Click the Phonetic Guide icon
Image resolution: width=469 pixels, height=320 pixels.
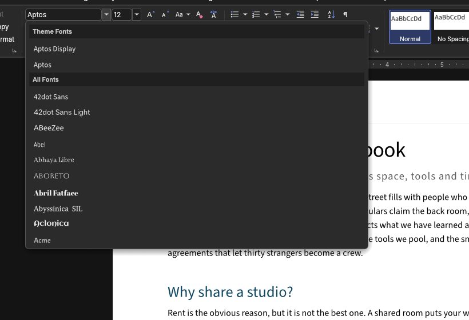213,14
